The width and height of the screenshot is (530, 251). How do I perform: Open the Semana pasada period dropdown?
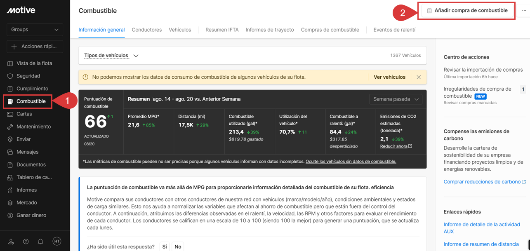point(396,99)
